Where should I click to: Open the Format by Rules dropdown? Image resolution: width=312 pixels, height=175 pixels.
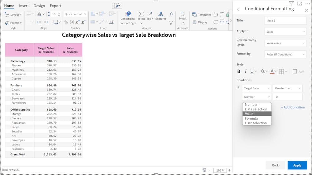[x=285, y=54]
